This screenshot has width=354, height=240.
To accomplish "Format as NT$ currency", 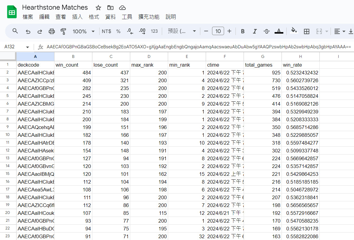I will tap(106, 31).
